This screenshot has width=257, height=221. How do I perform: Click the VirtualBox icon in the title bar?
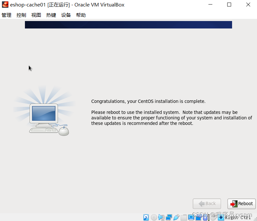point(5,5)
